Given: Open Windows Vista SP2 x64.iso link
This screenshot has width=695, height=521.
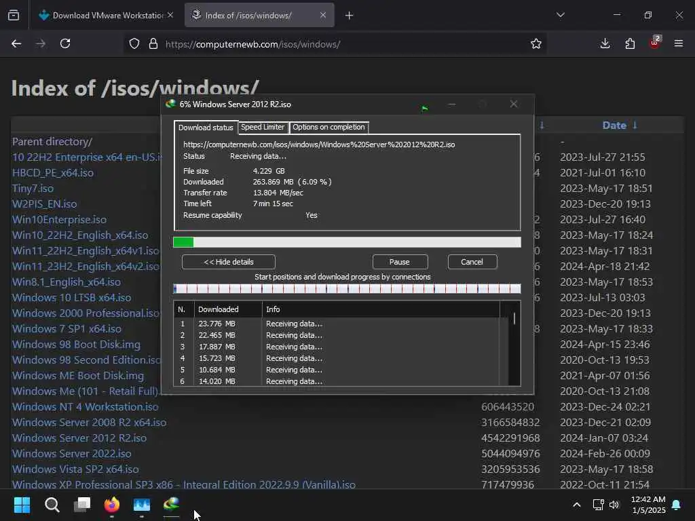Looking at the screenshot, I should click(x=75, y=469).
